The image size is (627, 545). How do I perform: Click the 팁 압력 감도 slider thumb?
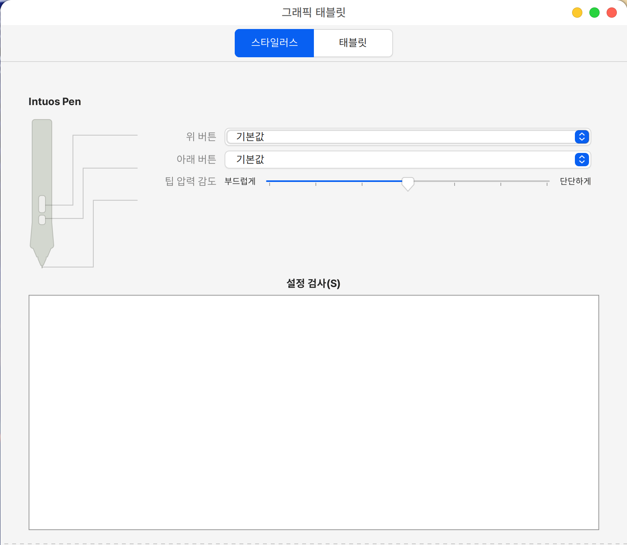tap(408, 183)
